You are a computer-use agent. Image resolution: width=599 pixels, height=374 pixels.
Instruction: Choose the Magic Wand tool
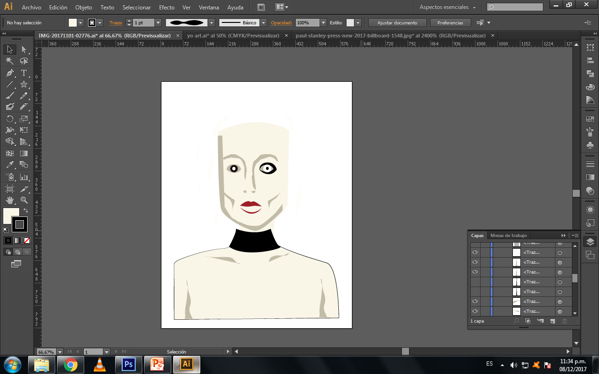coord(9,61)
